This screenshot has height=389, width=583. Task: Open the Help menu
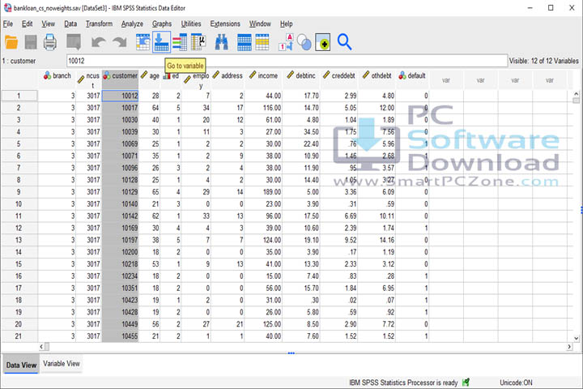click(x=287, y=24)
